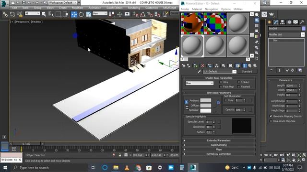This screenshot has width=307, height=172.
Task: Toggle the 3D Snaps icon
Action: click(135, 14)
